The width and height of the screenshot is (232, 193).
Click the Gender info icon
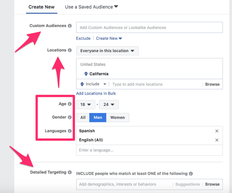pos(70,117)
